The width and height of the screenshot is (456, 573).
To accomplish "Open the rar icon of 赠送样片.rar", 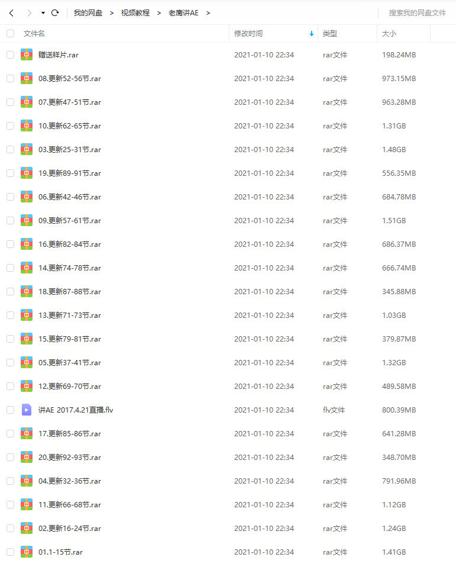I will pos(26,55).
